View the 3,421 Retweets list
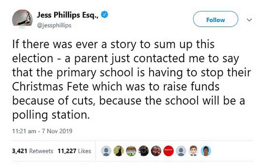 click(33, 151)
